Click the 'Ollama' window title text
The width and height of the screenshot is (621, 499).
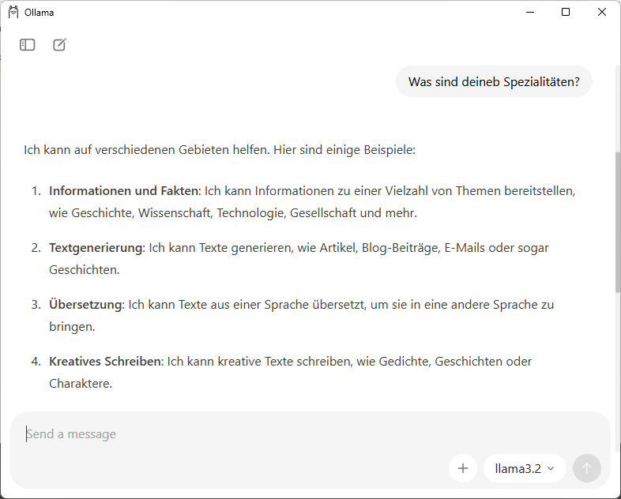[x=40, y=12]
